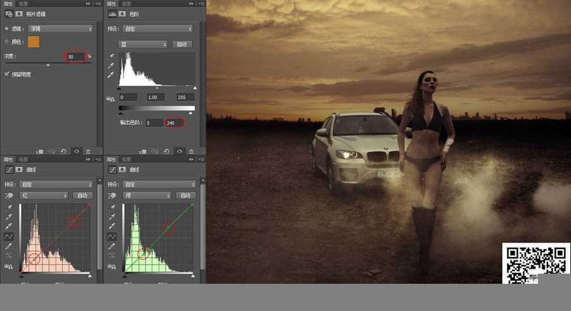Image resolution: width=571 pixels, height=311 pixels.
Task: Pick the Levels gray point eyedropper
Action: pos(110,65)
